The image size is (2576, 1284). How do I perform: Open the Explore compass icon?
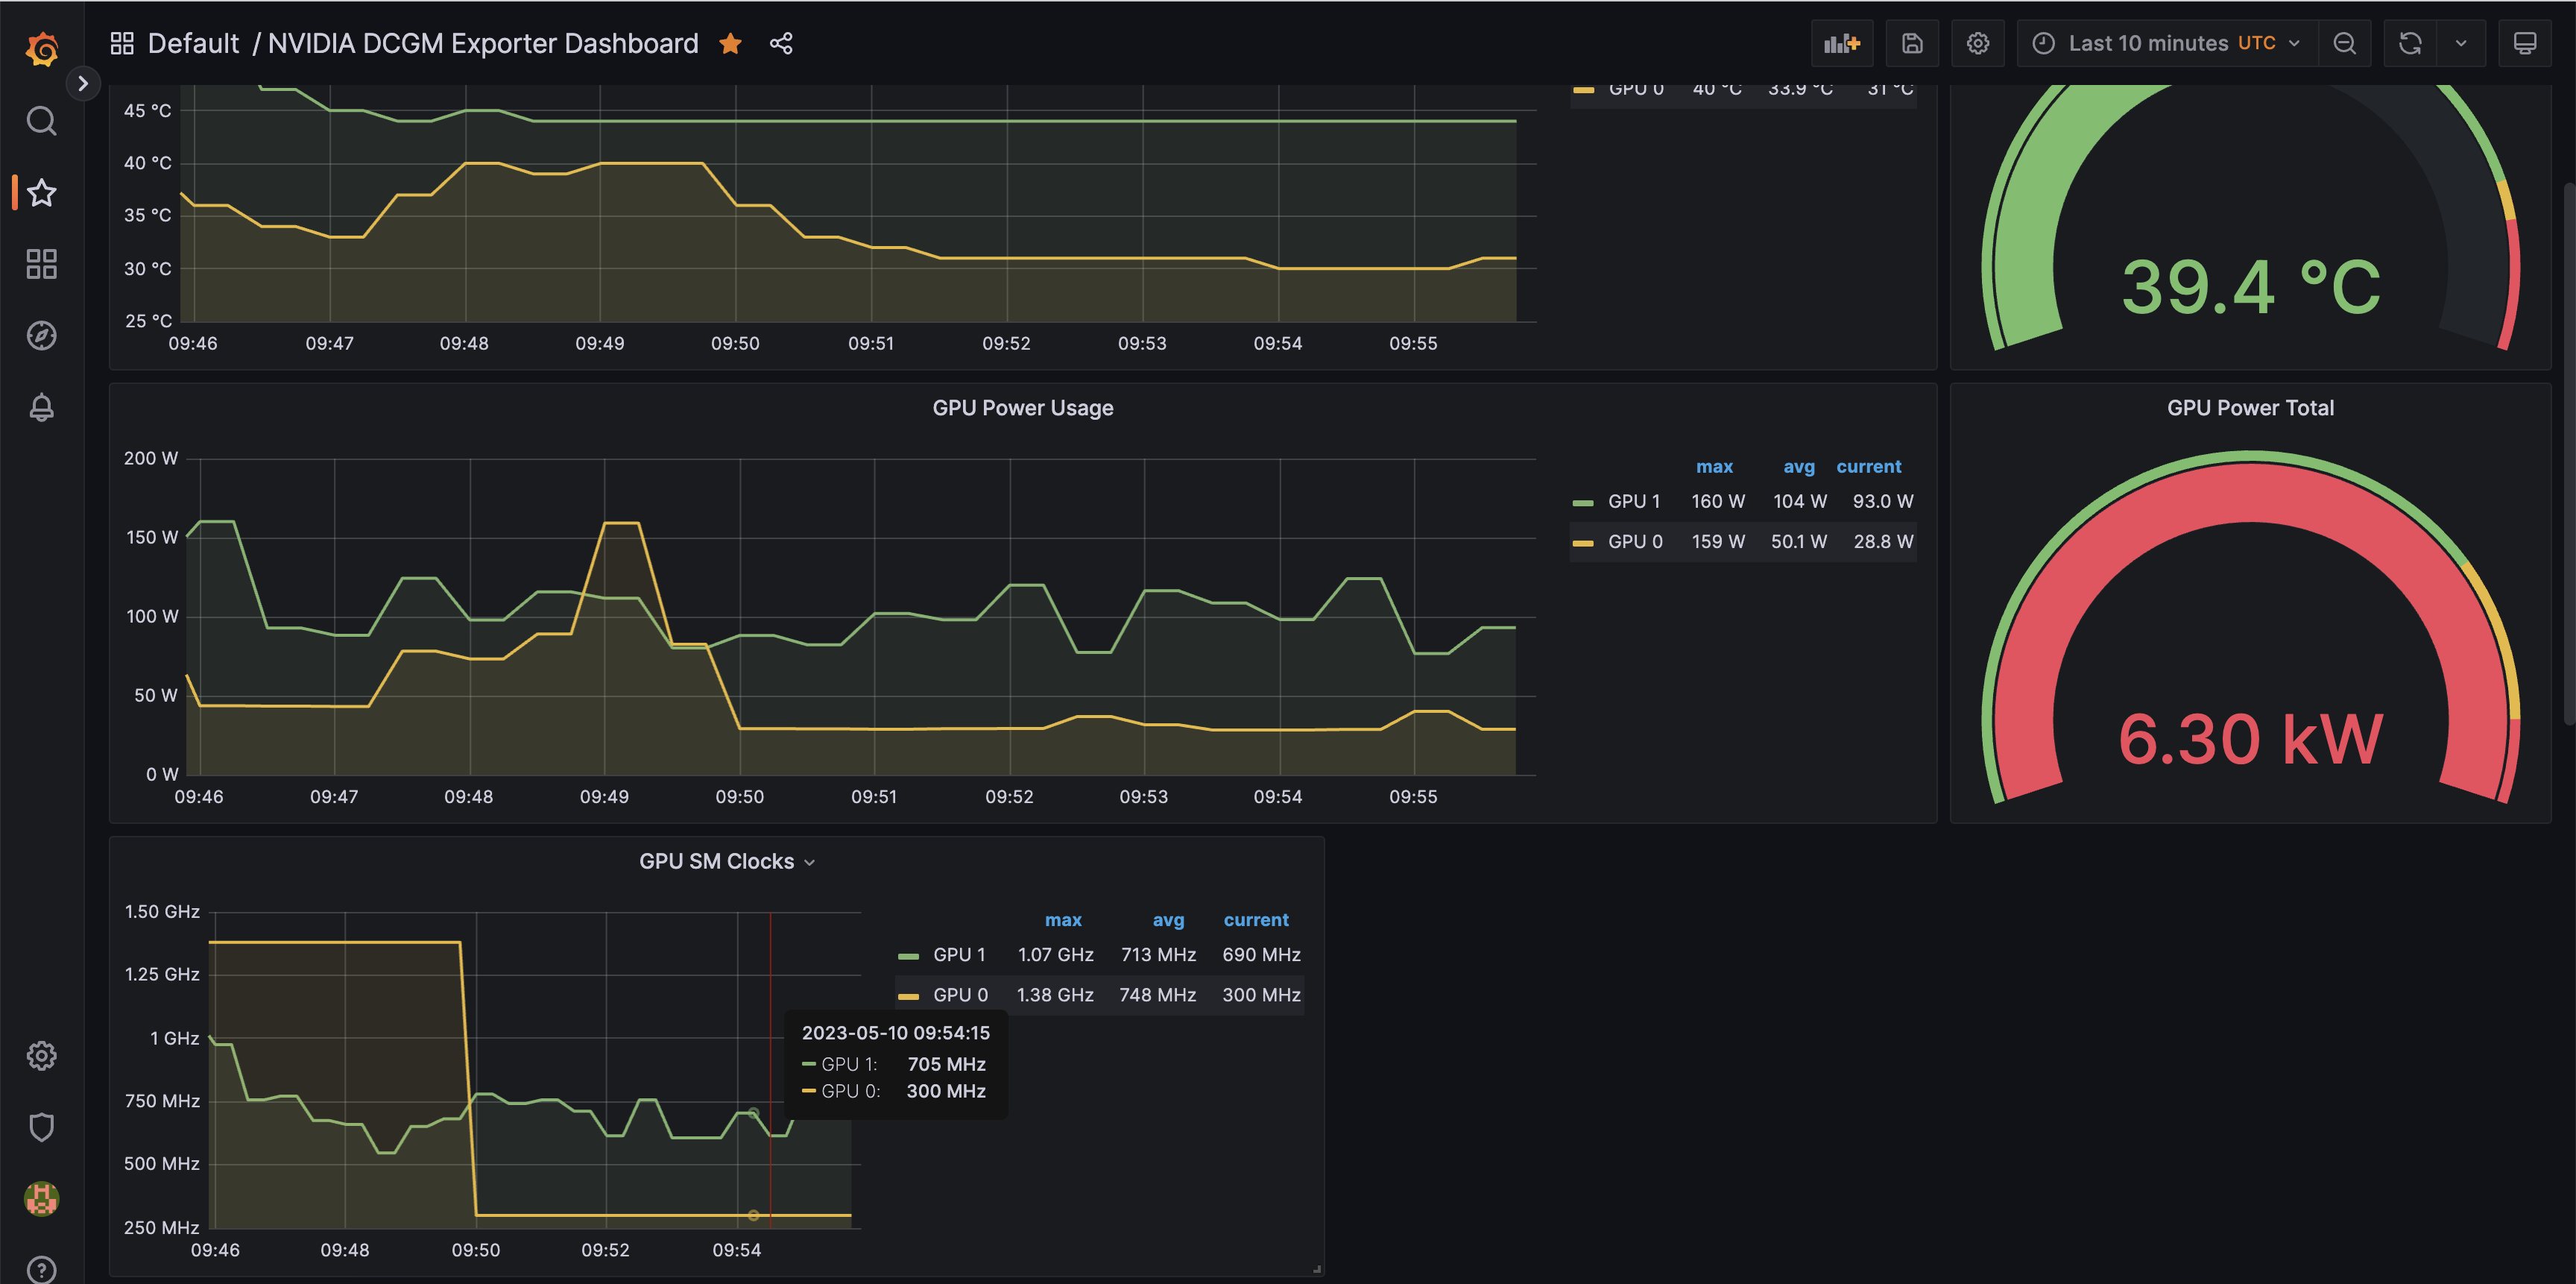click(x=41, y=336)
